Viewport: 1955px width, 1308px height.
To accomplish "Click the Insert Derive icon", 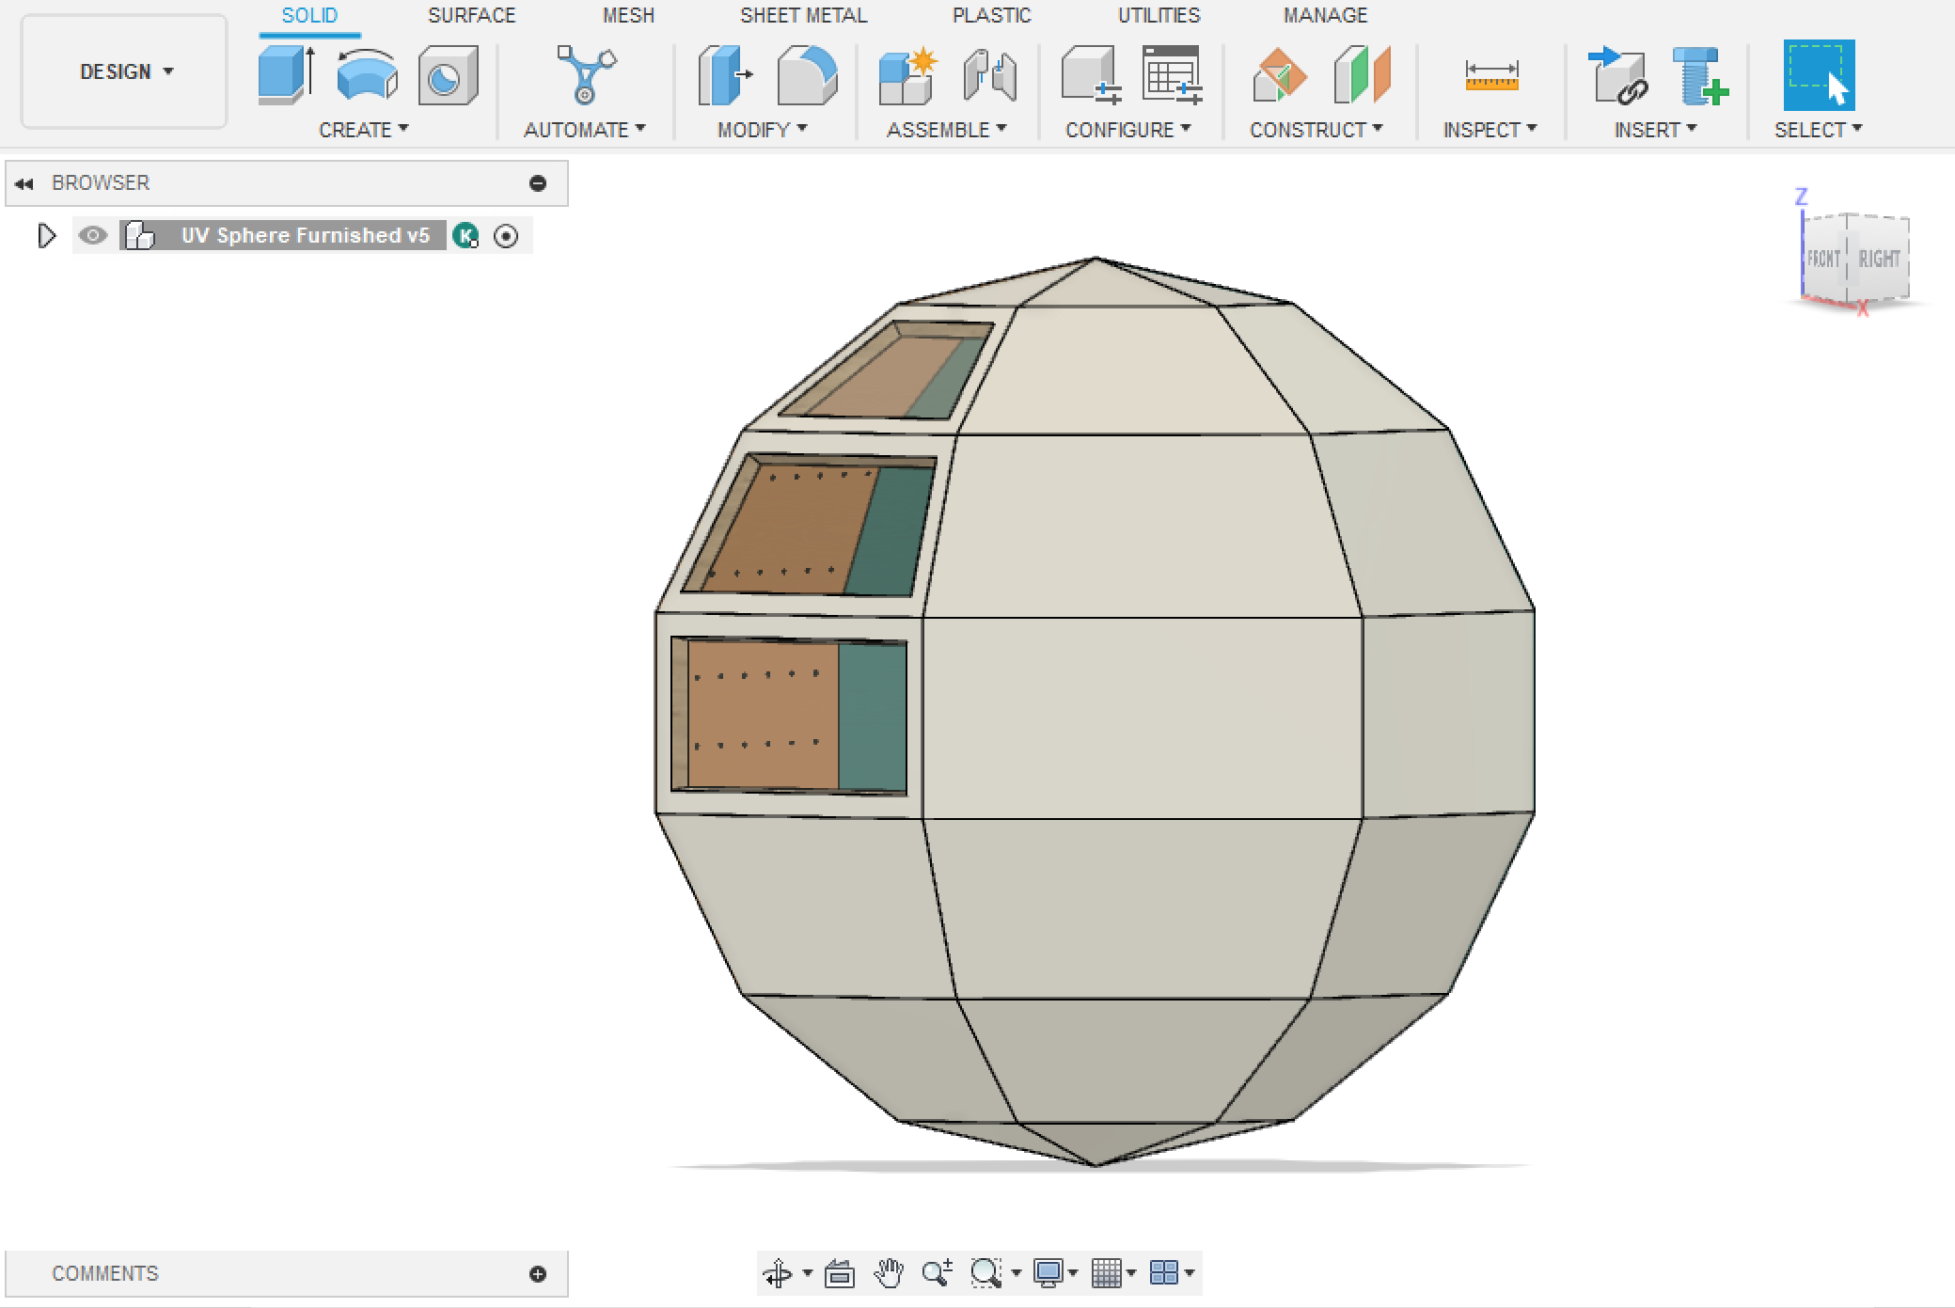I will (1617, 75).
